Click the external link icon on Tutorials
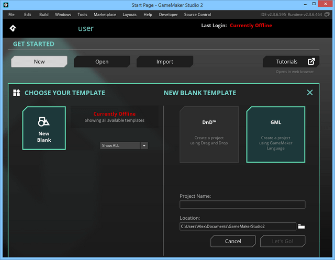 (x=311, y=62)
